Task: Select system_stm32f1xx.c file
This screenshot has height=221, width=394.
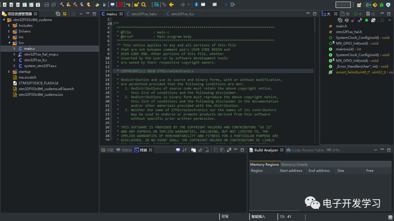Action: coord(40,66)
